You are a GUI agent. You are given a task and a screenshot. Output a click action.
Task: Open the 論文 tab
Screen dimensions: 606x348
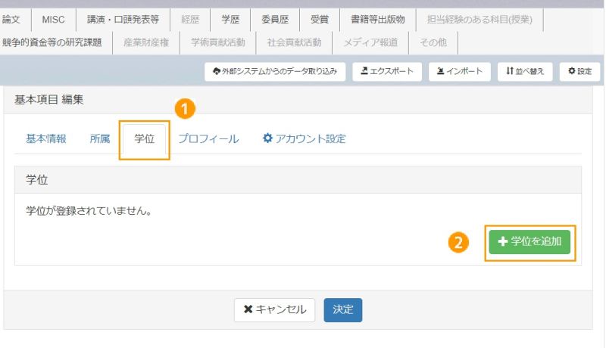pyautogui.click(x=11, y=20)
